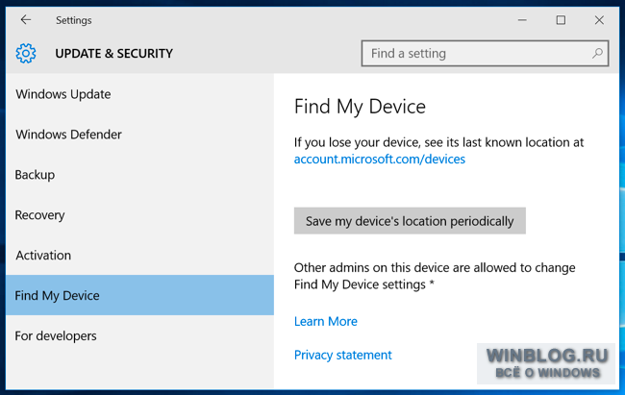Select Find My Device sidebar item
625x395 pixels.
(x=139, y=295)
